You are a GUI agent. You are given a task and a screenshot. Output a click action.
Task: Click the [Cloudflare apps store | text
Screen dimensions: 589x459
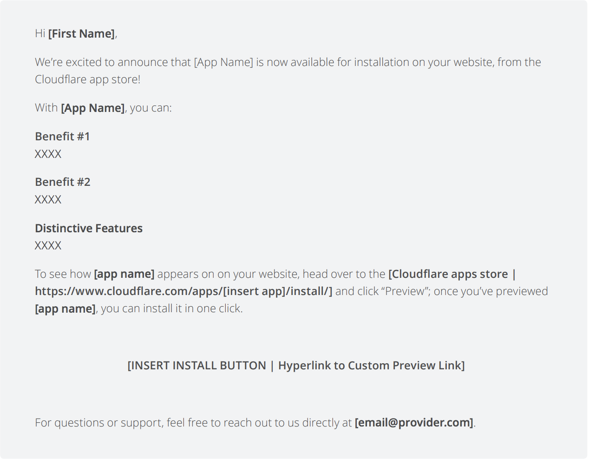452,275
